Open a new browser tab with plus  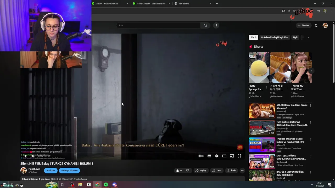coord(217,4)
